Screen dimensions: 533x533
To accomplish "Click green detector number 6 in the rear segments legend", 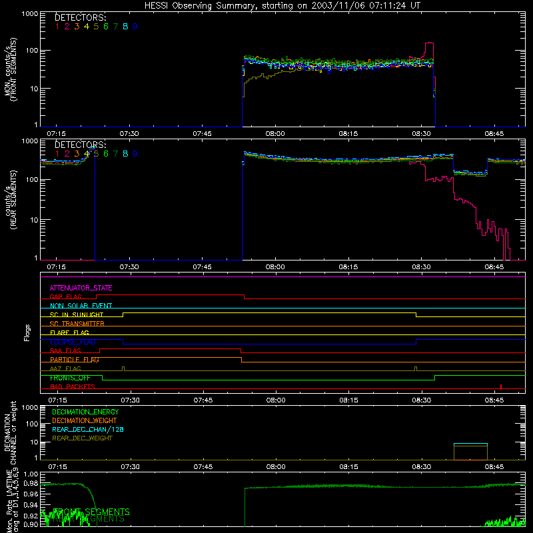I will 106,154.
